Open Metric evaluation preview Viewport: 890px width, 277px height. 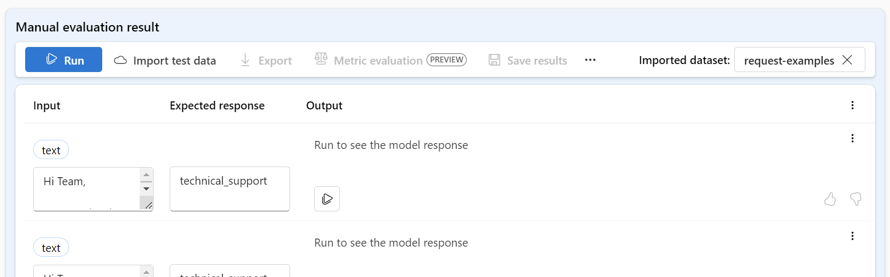click(390, 60)
